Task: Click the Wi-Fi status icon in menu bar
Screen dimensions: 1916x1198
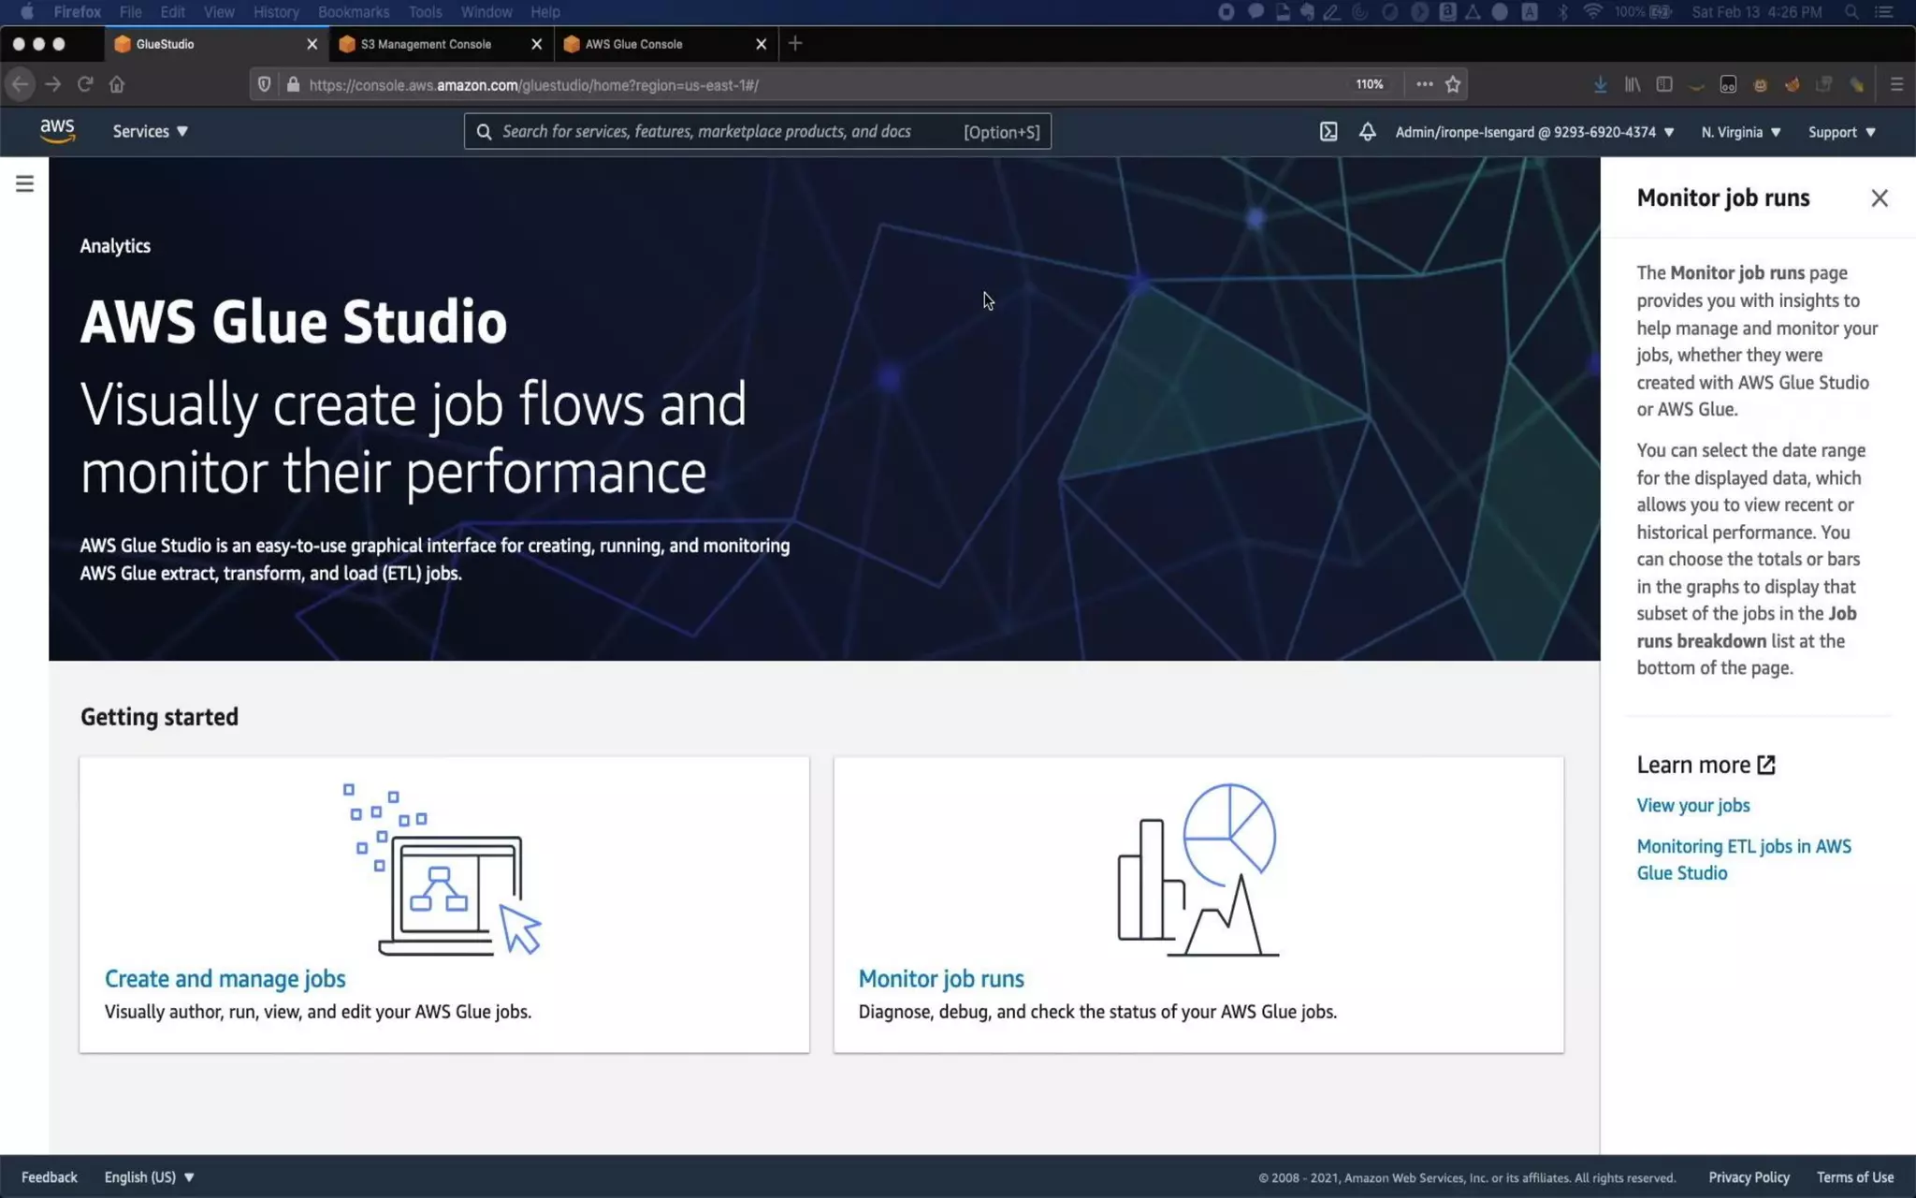Action: [x=1592, y=12]
